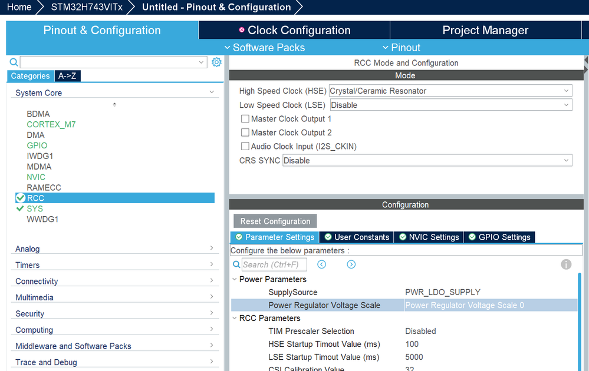Open Low Speed Clock (LSE) dropdown
The image size is (589, 371).
click(451, 105)
